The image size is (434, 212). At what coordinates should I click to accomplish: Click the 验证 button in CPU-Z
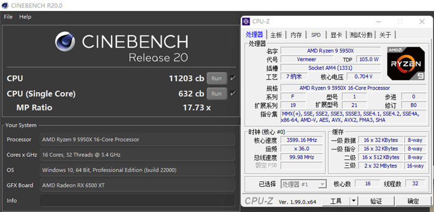[x=376, y=201]
